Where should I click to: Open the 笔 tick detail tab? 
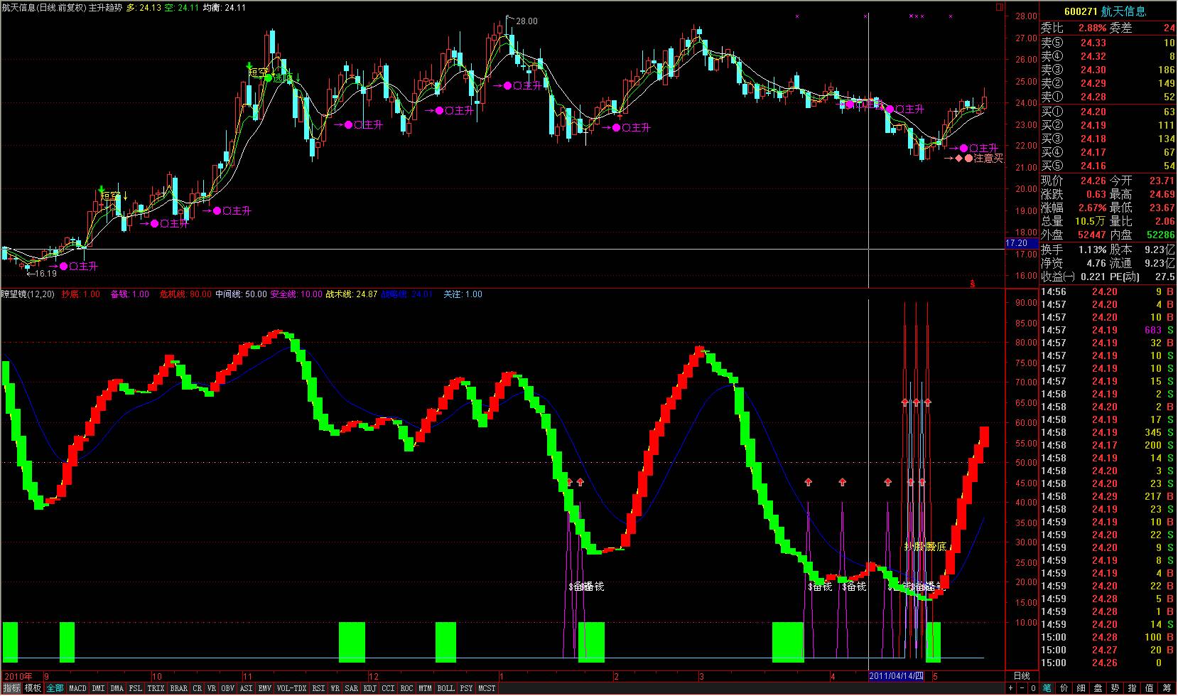(1047, 688)
